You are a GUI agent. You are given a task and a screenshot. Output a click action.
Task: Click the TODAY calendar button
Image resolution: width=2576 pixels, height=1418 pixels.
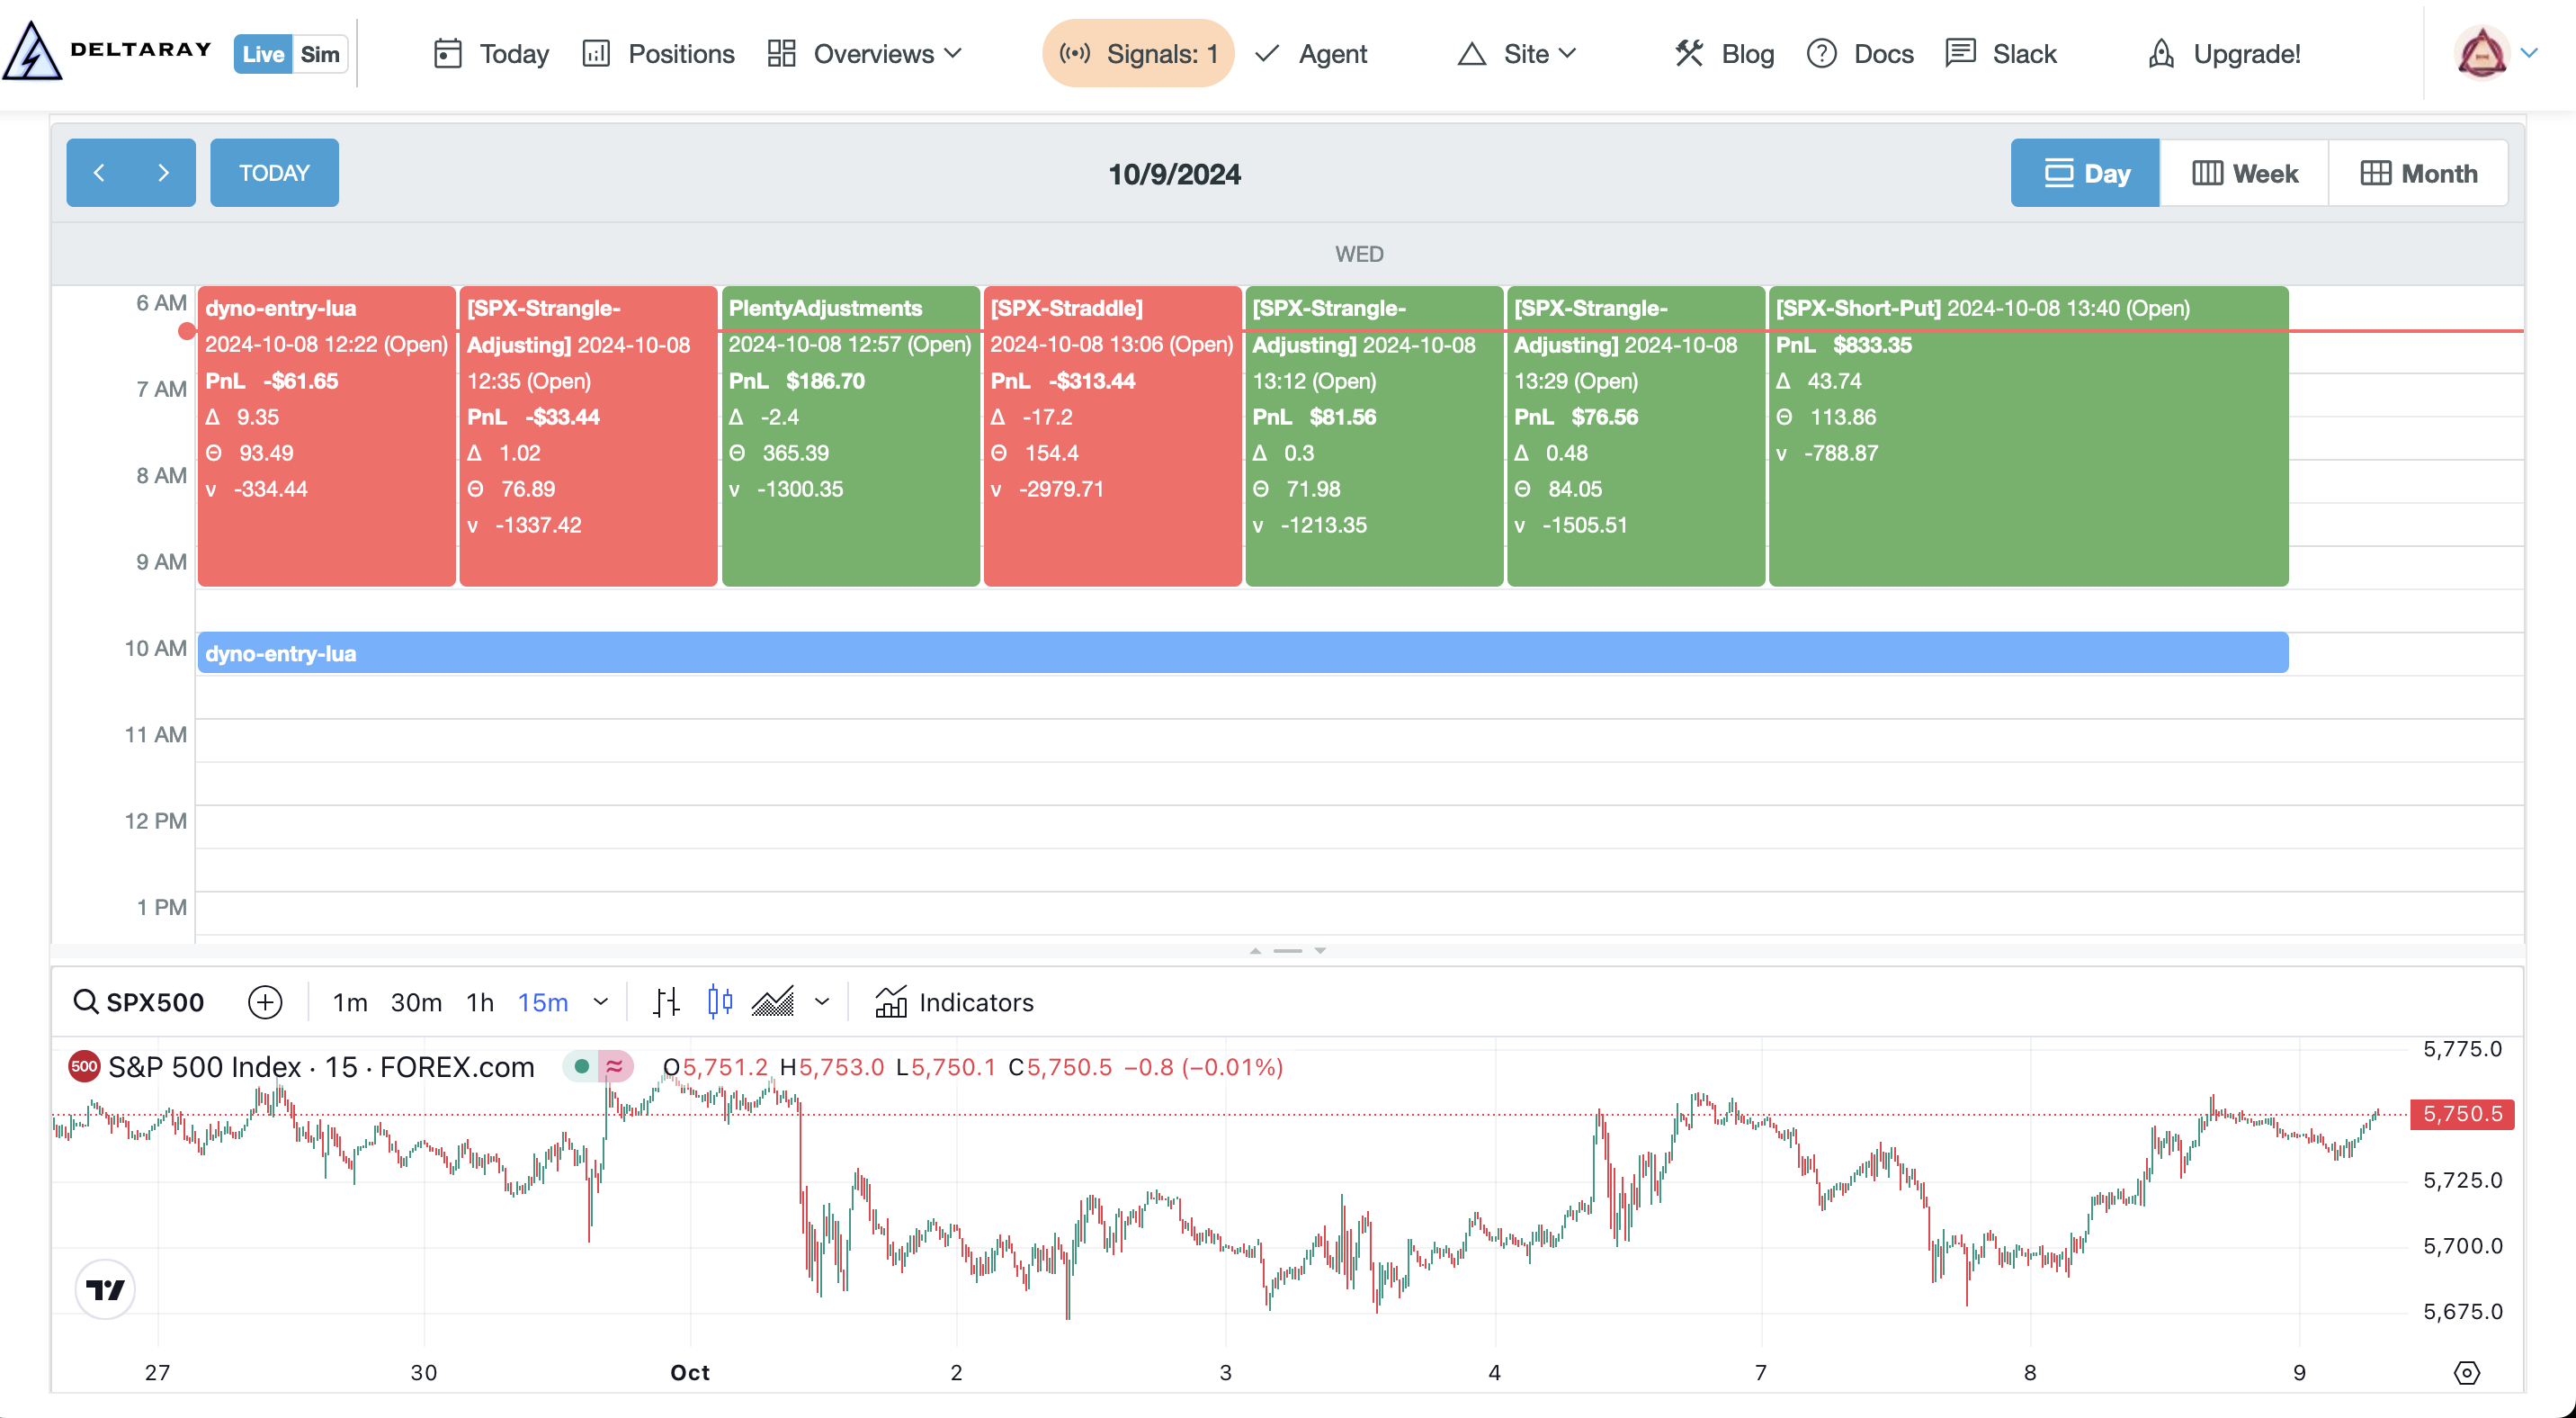[x=274, y=173]
